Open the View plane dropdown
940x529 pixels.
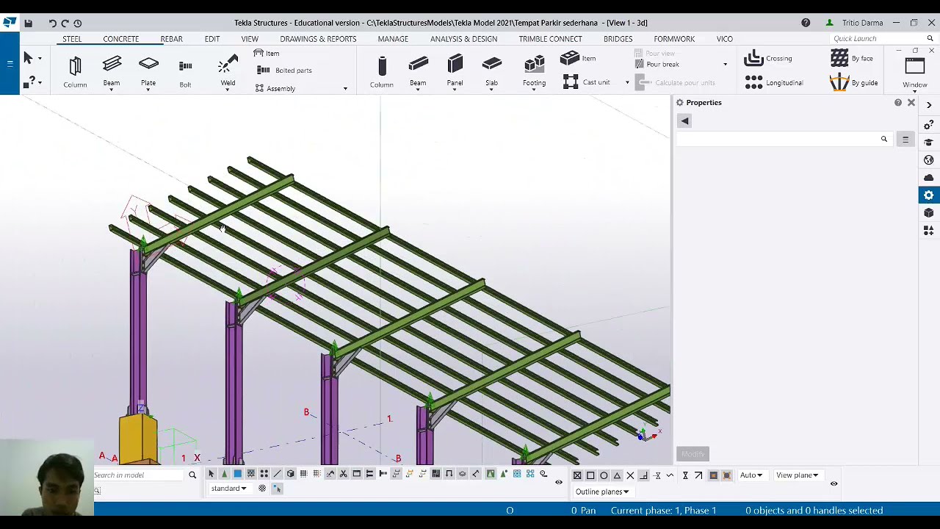click(798, 475)
